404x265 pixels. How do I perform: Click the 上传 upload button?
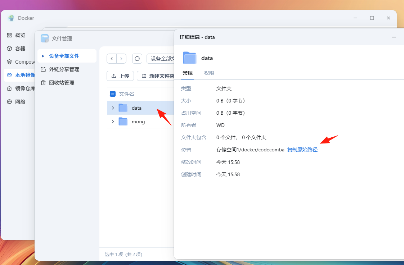click(120, 76)
